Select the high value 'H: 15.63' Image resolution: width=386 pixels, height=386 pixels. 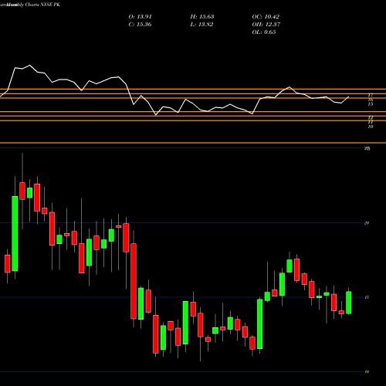(x=202, y=17)
